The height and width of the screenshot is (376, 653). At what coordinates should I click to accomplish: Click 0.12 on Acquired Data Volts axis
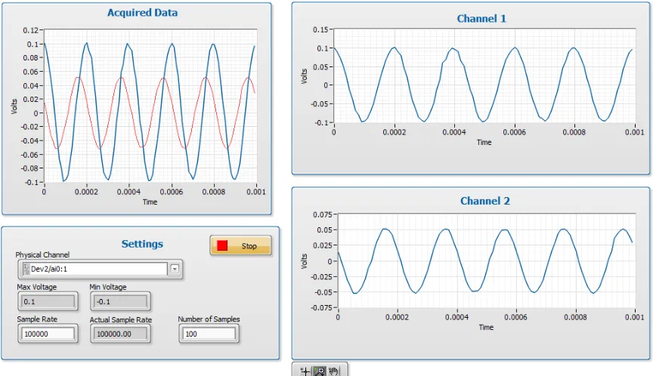30,30
